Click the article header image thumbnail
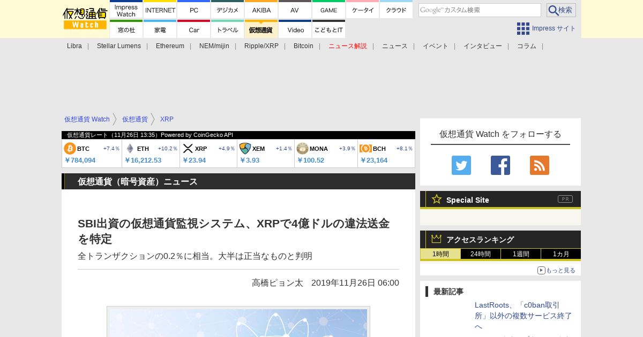The height and width of the screenshot is (337, 643). [x=238, y=322]
